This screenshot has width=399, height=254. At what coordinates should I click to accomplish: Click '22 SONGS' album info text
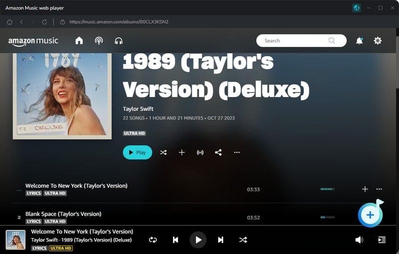pyautogui.click(x=134, y=118)
